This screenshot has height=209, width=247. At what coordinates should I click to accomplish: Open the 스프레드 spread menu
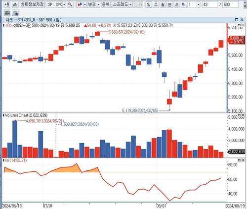120,4
